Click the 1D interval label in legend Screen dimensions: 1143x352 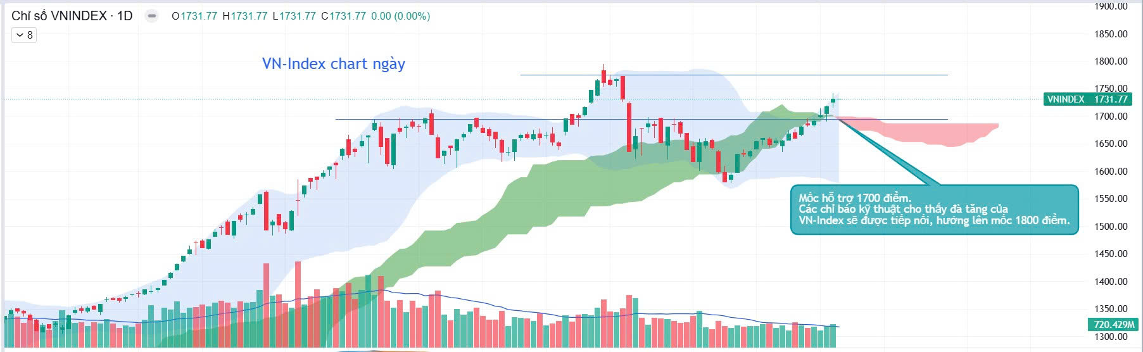(125, 16)
